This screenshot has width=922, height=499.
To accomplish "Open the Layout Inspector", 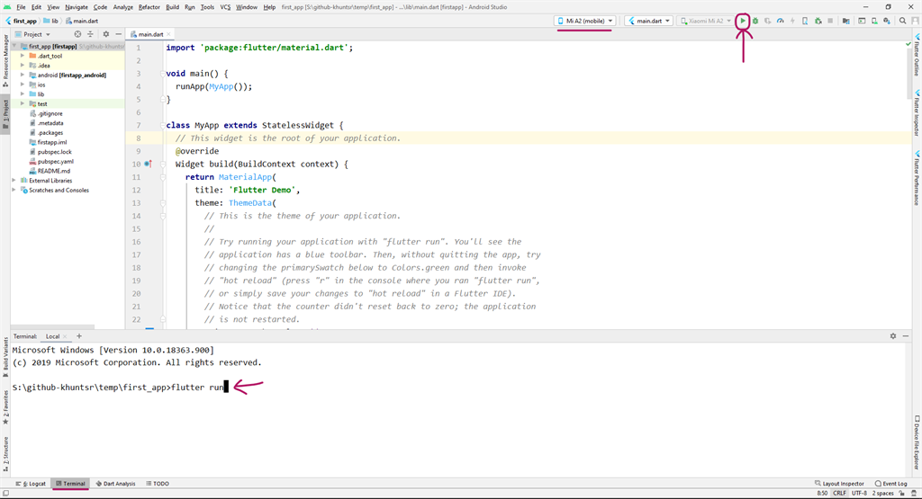I will pos(839,483).
